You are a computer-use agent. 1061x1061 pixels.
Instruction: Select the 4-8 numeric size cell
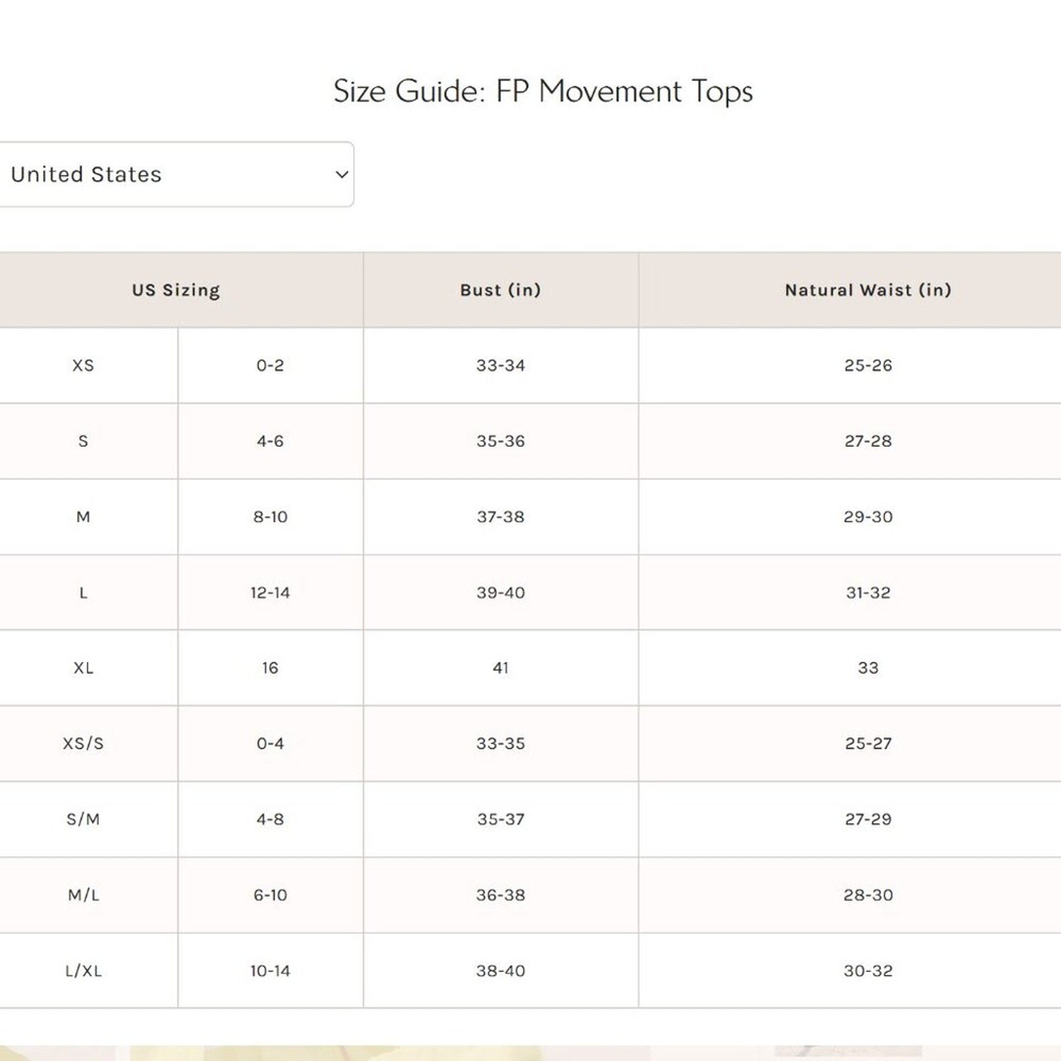270,819
